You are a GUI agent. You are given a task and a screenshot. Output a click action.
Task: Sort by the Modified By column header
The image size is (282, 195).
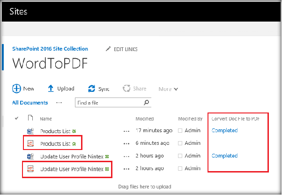coord(190,119)
